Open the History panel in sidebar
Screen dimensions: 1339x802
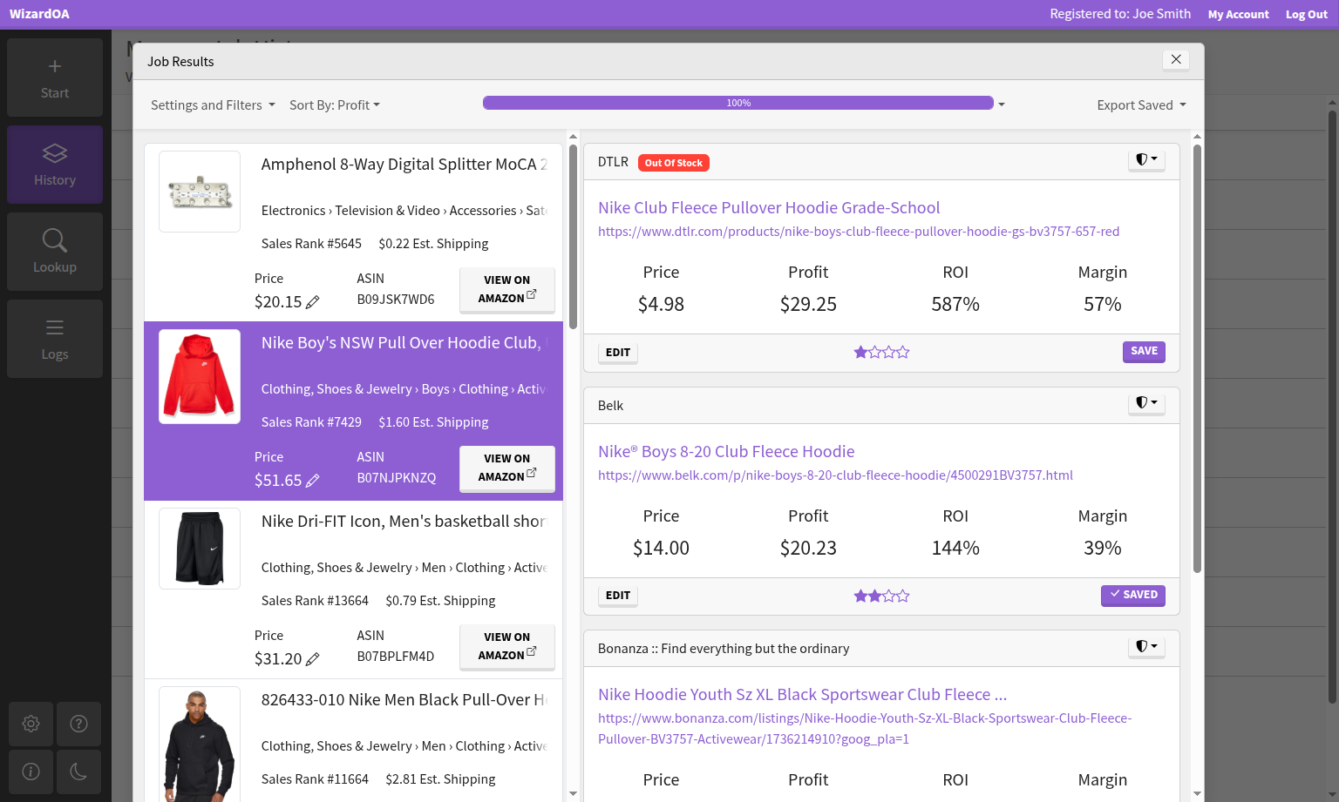tap(55, 165)
